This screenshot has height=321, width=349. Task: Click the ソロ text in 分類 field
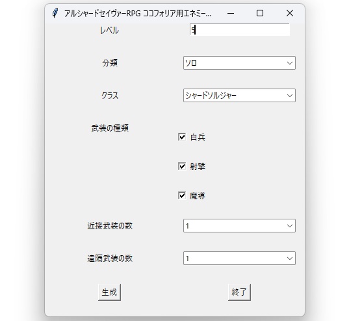click(191, 63)
